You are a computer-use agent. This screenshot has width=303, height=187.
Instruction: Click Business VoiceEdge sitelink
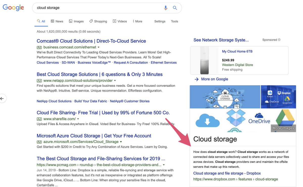(x=94, y=63)
